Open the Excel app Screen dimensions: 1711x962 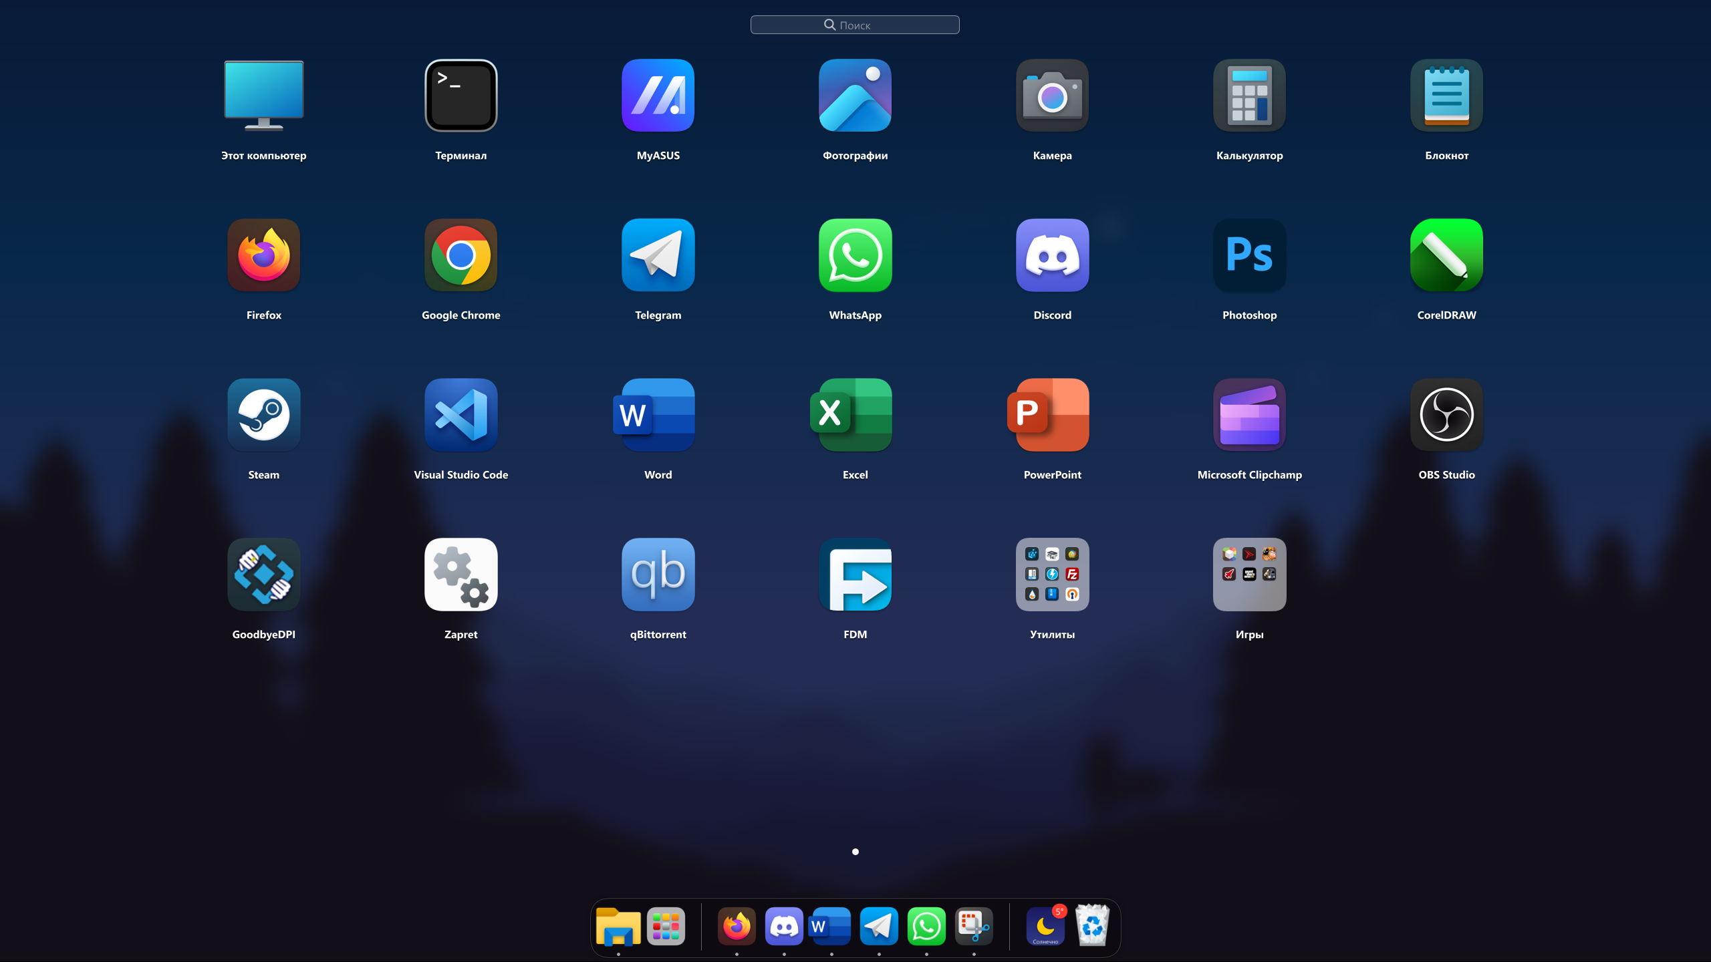[x=851, y=415]
